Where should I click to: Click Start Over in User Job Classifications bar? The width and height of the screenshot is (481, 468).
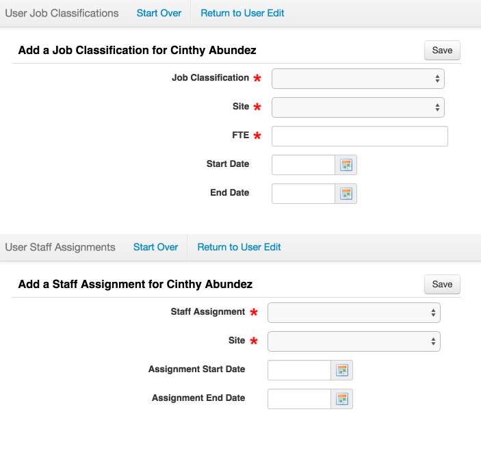tap(159, 13)
